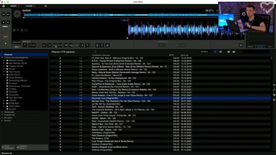Switch to the HOT CUE tab
276x155 pixels.
click(260, 47)
